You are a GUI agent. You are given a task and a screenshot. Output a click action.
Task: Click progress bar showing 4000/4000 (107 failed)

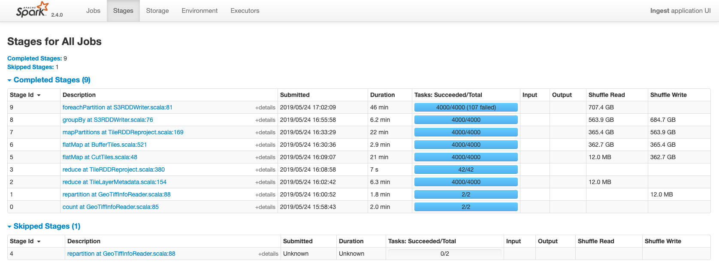coord(466,107)
